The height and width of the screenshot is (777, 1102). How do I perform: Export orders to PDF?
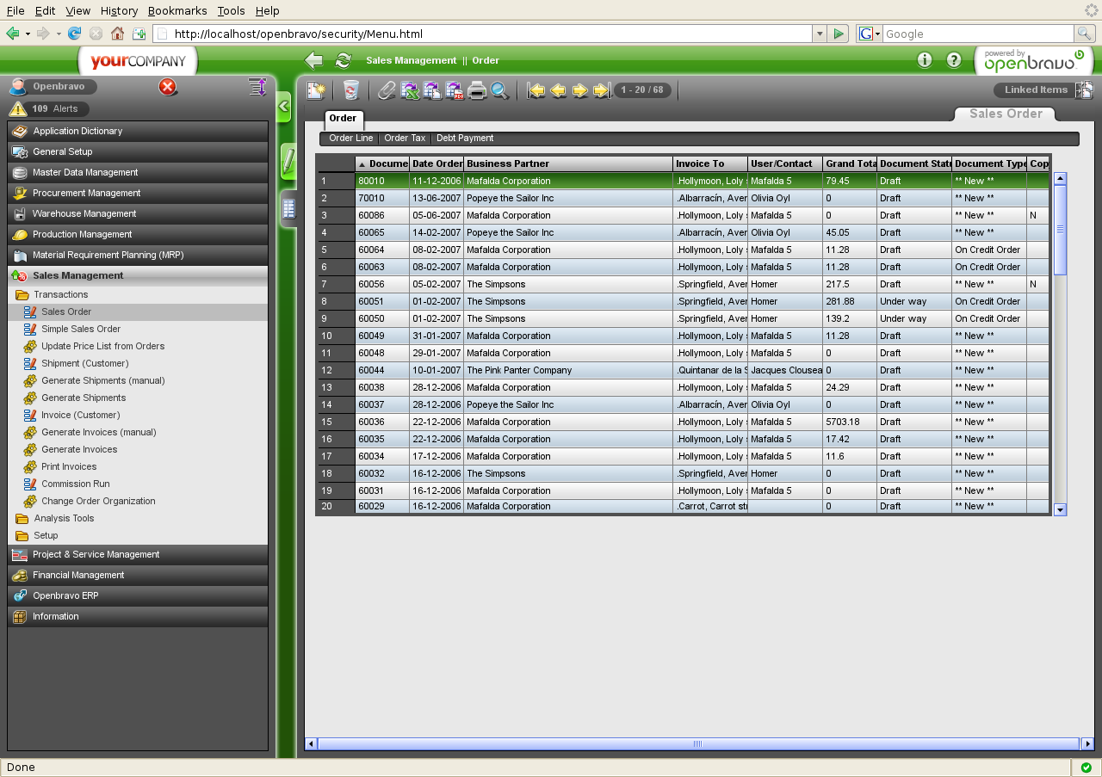pyautogui.click(x=455, y=90)
